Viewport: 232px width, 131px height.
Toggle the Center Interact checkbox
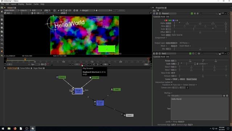[x=196, y=85]
